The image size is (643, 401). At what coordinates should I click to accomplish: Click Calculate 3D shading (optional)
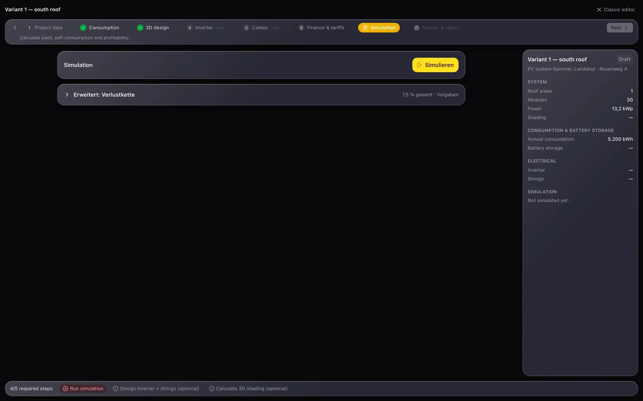click(248, 389)
